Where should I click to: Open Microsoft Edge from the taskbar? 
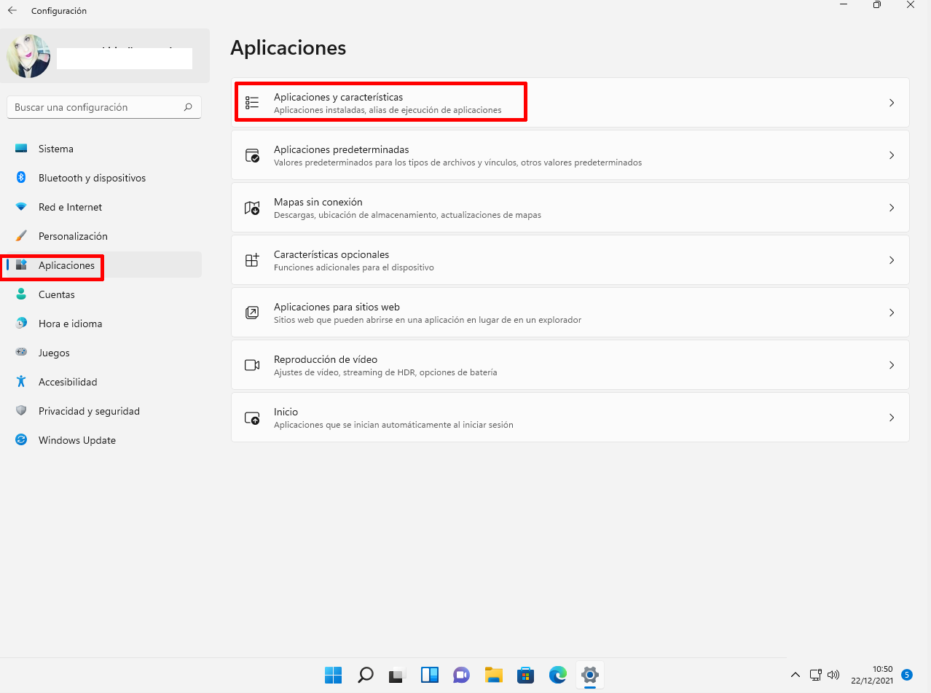[x=557, y=675]
